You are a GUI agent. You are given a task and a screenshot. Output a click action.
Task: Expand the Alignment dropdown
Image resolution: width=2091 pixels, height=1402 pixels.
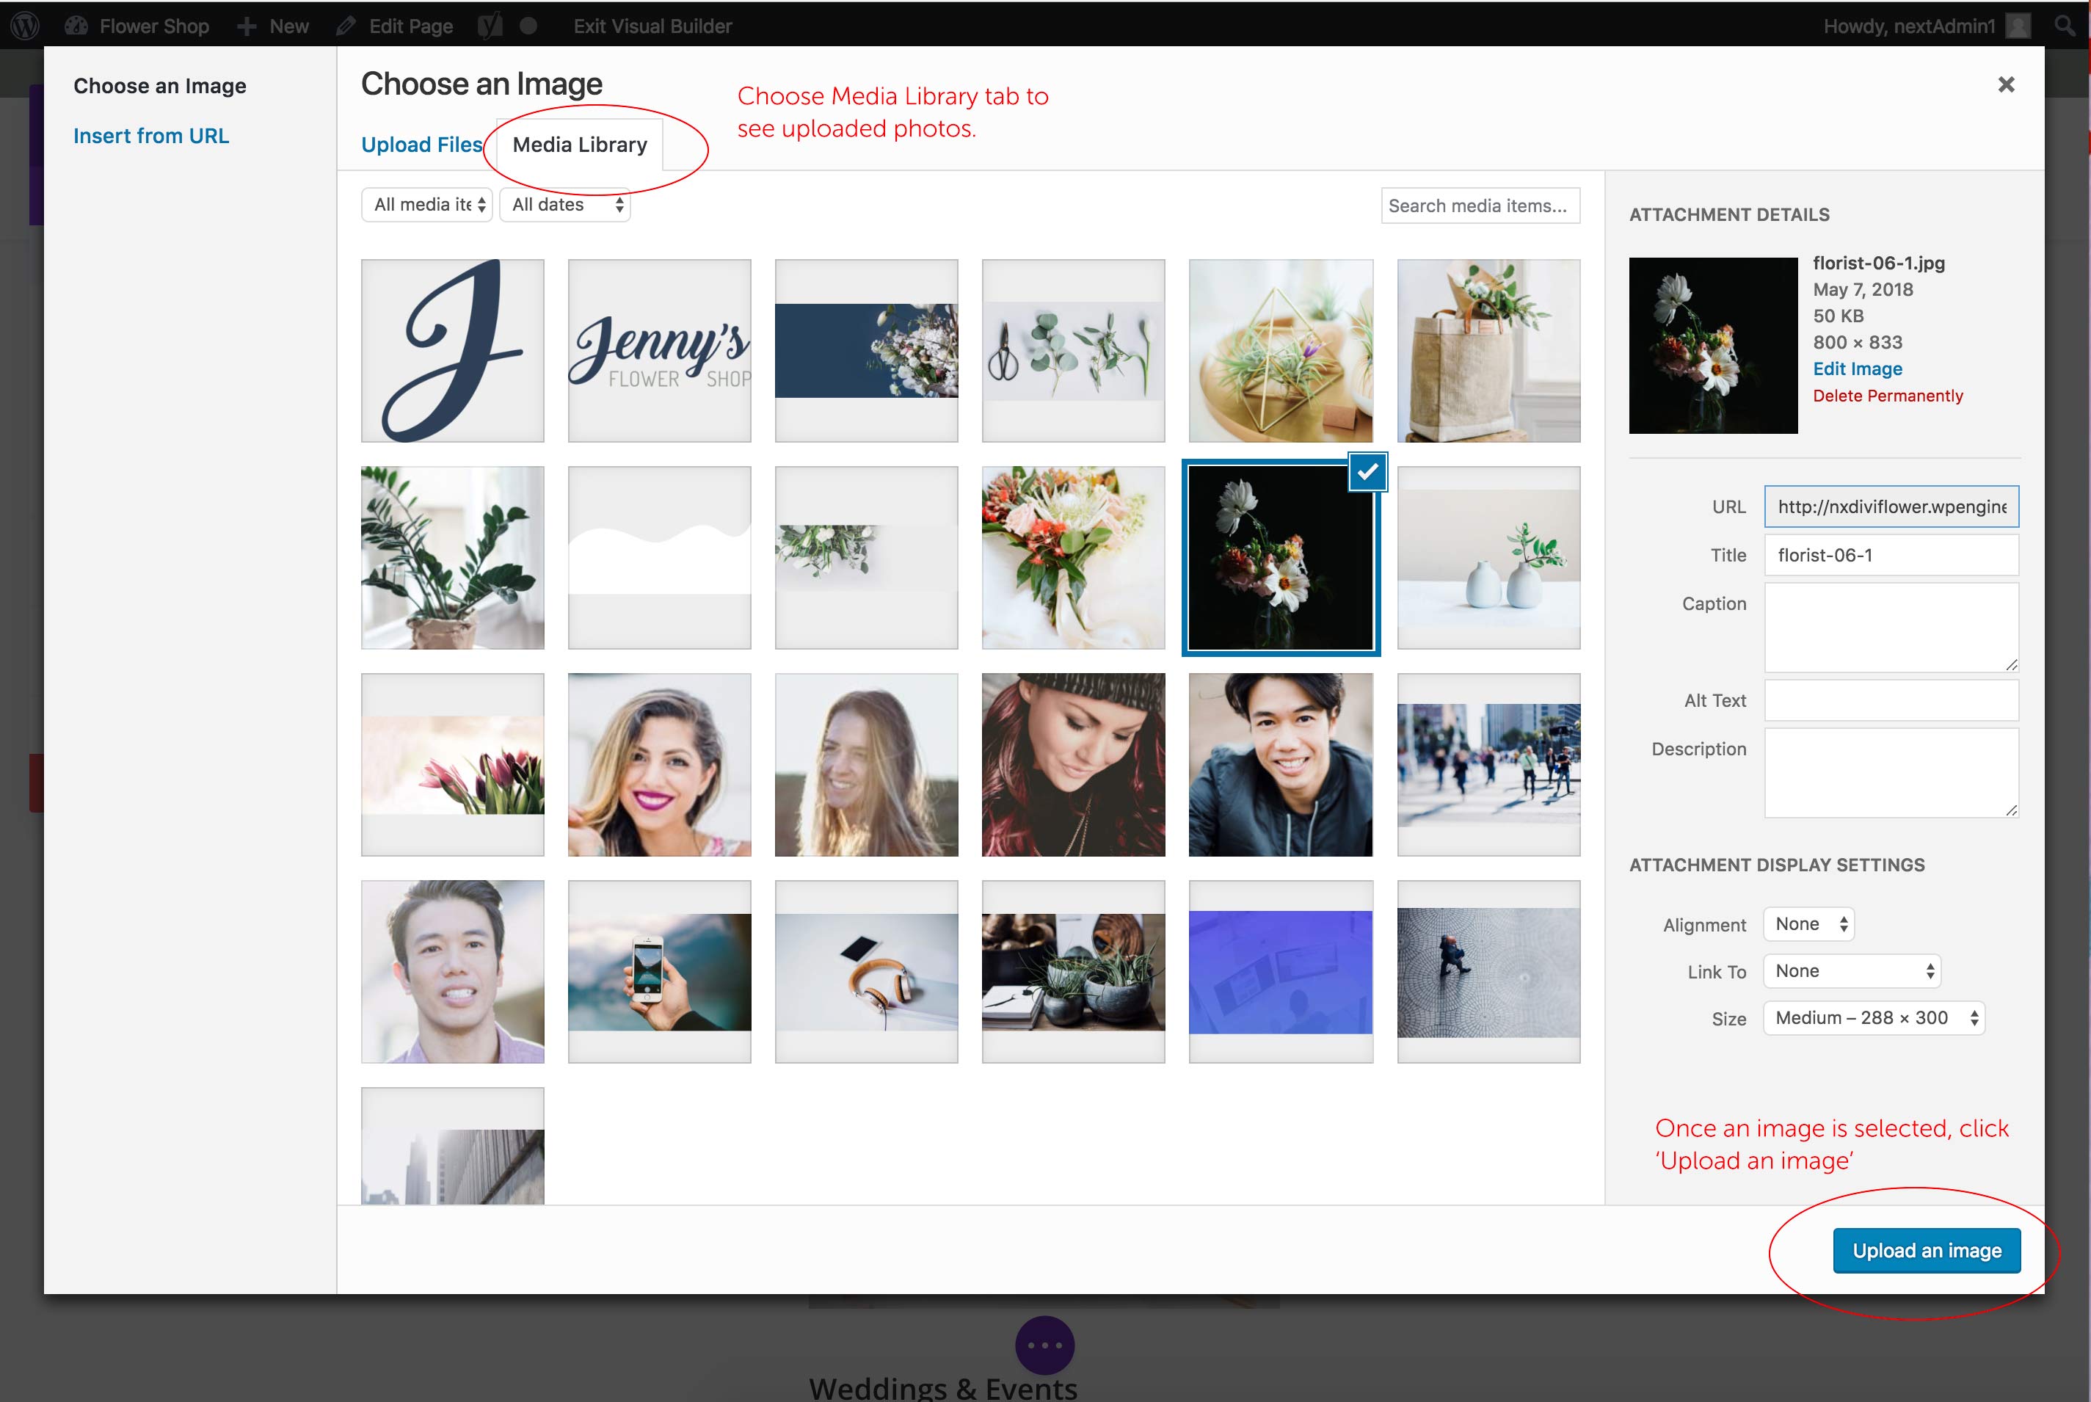pyautogui.click(x=1808, y=923)
